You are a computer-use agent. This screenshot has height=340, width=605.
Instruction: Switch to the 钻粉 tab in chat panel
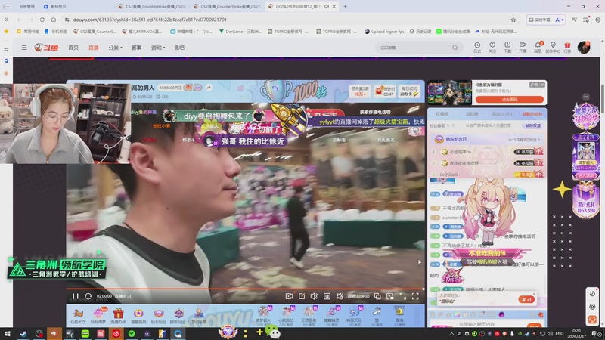click(532, 114)
